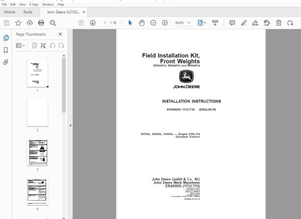Activate the Hand pan tool
This screenshot has height=219, width=301.
click(x=141, y=23)
